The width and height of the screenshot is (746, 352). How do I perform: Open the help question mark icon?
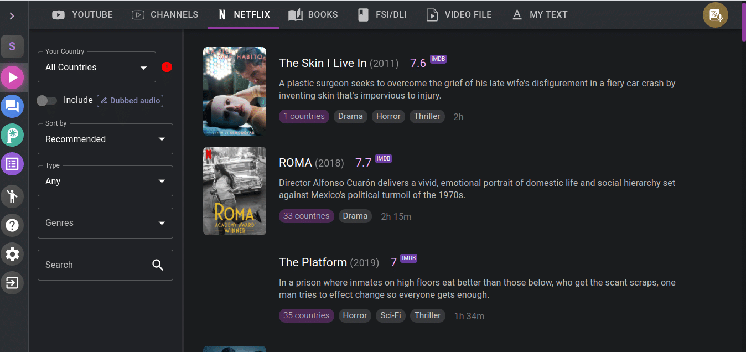[x=12, y=225]
